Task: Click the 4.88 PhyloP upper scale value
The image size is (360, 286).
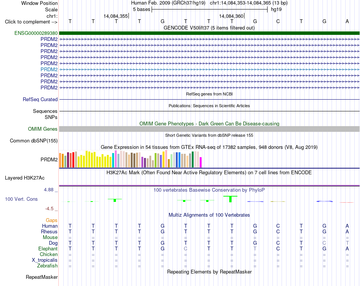Action: coord(49,190)
